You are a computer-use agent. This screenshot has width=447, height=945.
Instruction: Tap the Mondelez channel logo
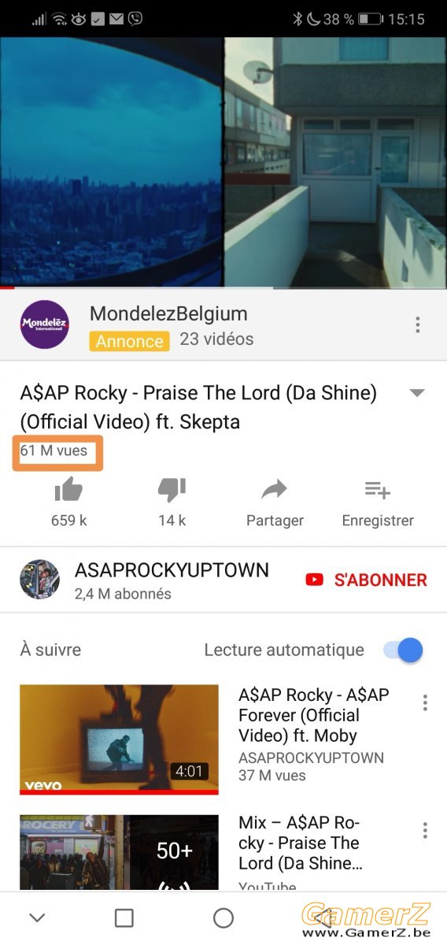click(45, 324)
